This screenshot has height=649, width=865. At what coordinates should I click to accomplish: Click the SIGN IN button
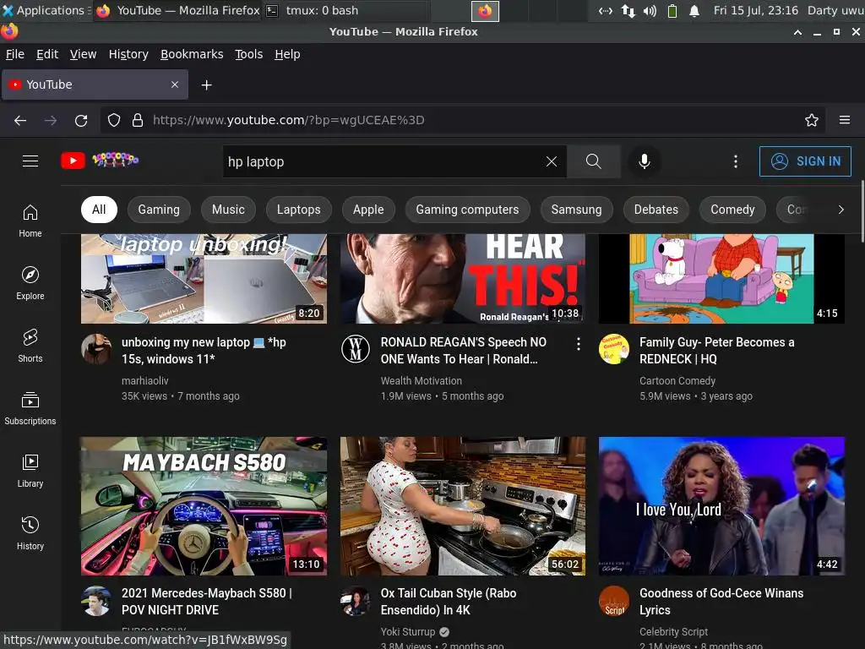805,161
